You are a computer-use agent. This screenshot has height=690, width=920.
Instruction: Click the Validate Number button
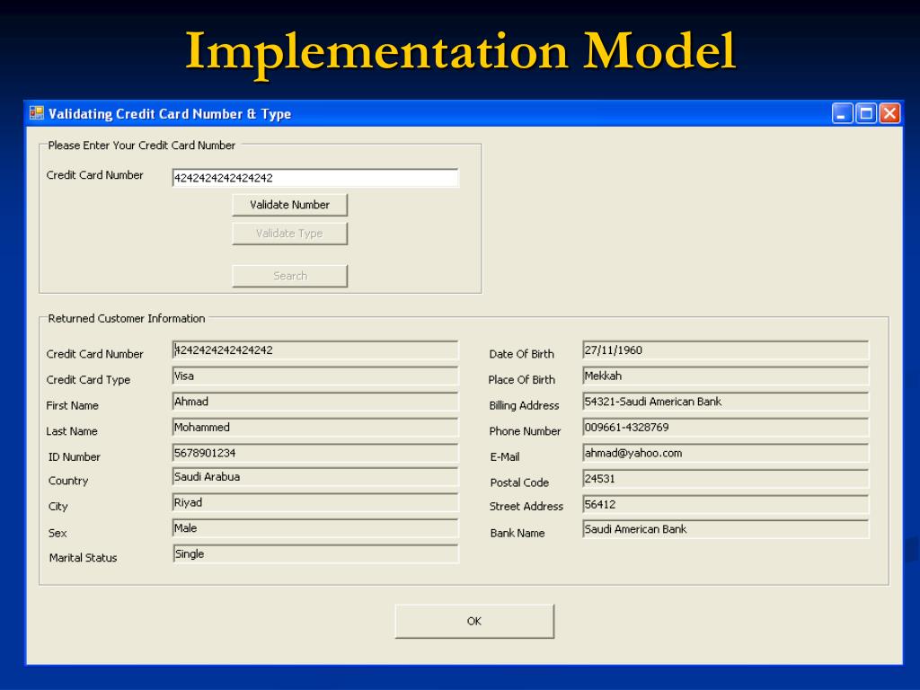pos(290,205)
